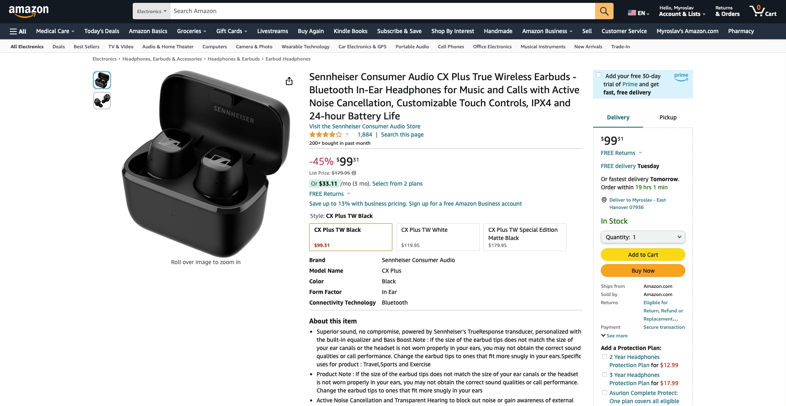Tick the 3 Year Headphones Protection Plan checkbox
This screenshot has height=406, width=786.
click(604, 375)
